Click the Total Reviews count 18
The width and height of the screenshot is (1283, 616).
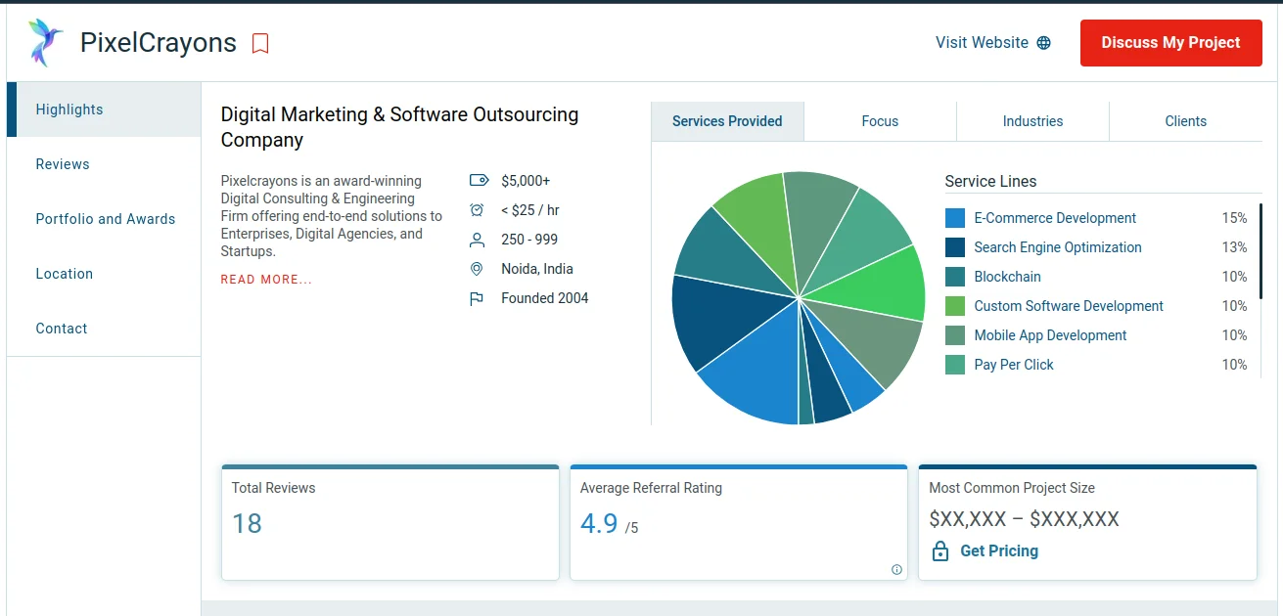coord(247,524)
